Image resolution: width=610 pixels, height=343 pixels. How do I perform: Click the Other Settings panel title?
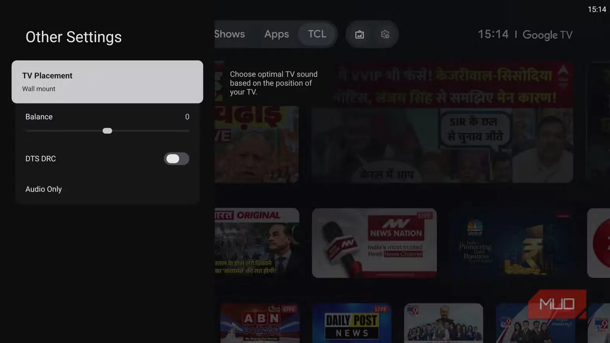(x=74, y=37)
